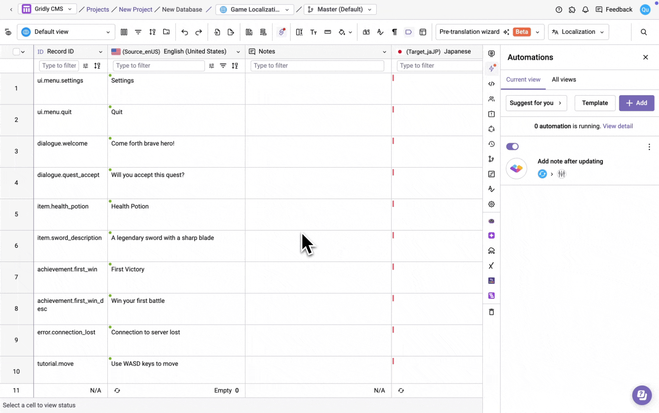The height and width of the screenshot is (413, 659).
Task: Open the Record ID column menu chevron
Action: tap(101, 52)
